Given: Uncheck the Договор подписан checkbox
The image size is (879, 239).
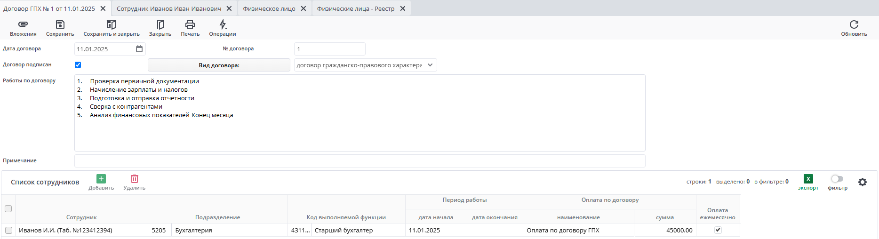Looking at the screenshot, I should 78,65.
